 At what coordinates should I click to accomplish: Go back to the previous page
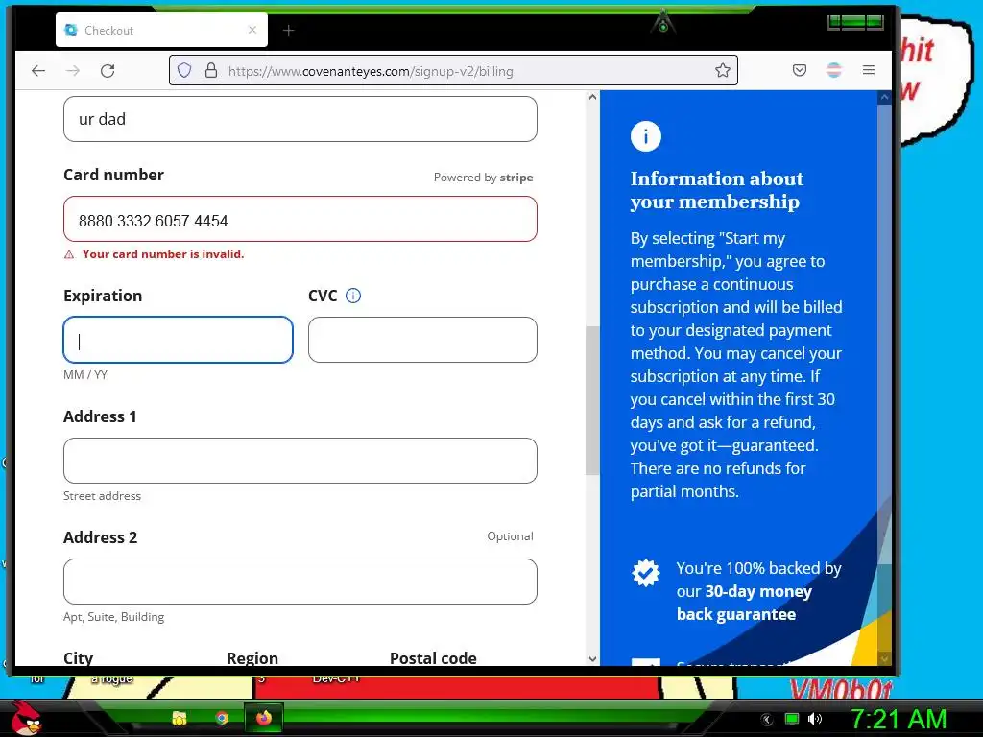[38, 71]
